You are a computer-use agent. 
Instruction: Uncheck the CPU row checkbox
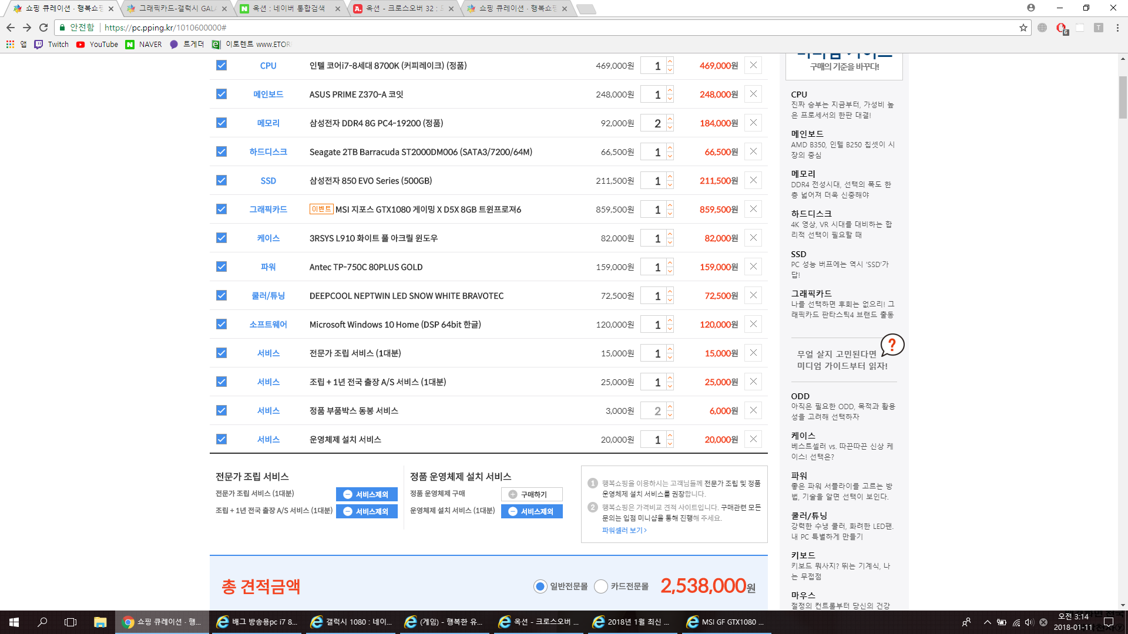coord(221,65)
